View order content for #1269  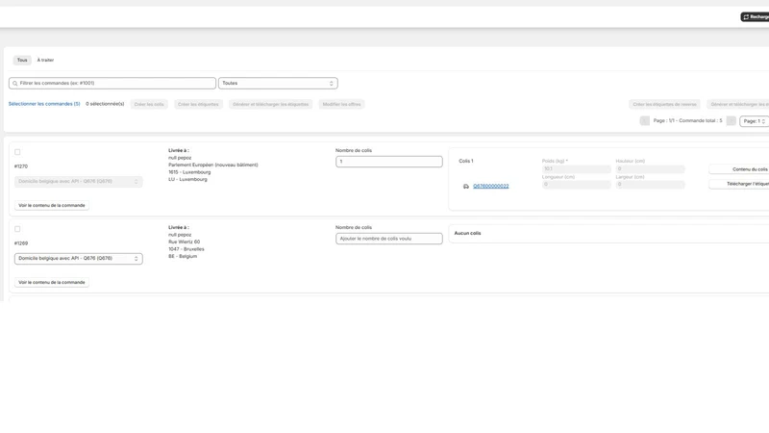click(x=52, y=282)
